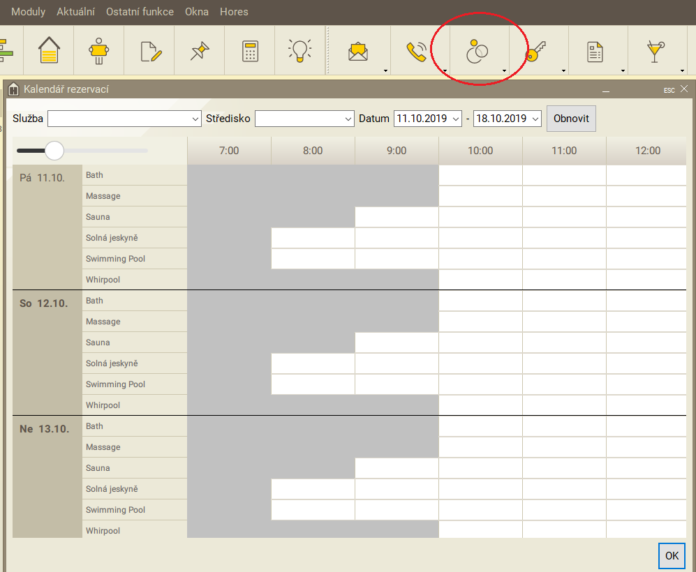Open the envelope mail icon

pos(358,51)
